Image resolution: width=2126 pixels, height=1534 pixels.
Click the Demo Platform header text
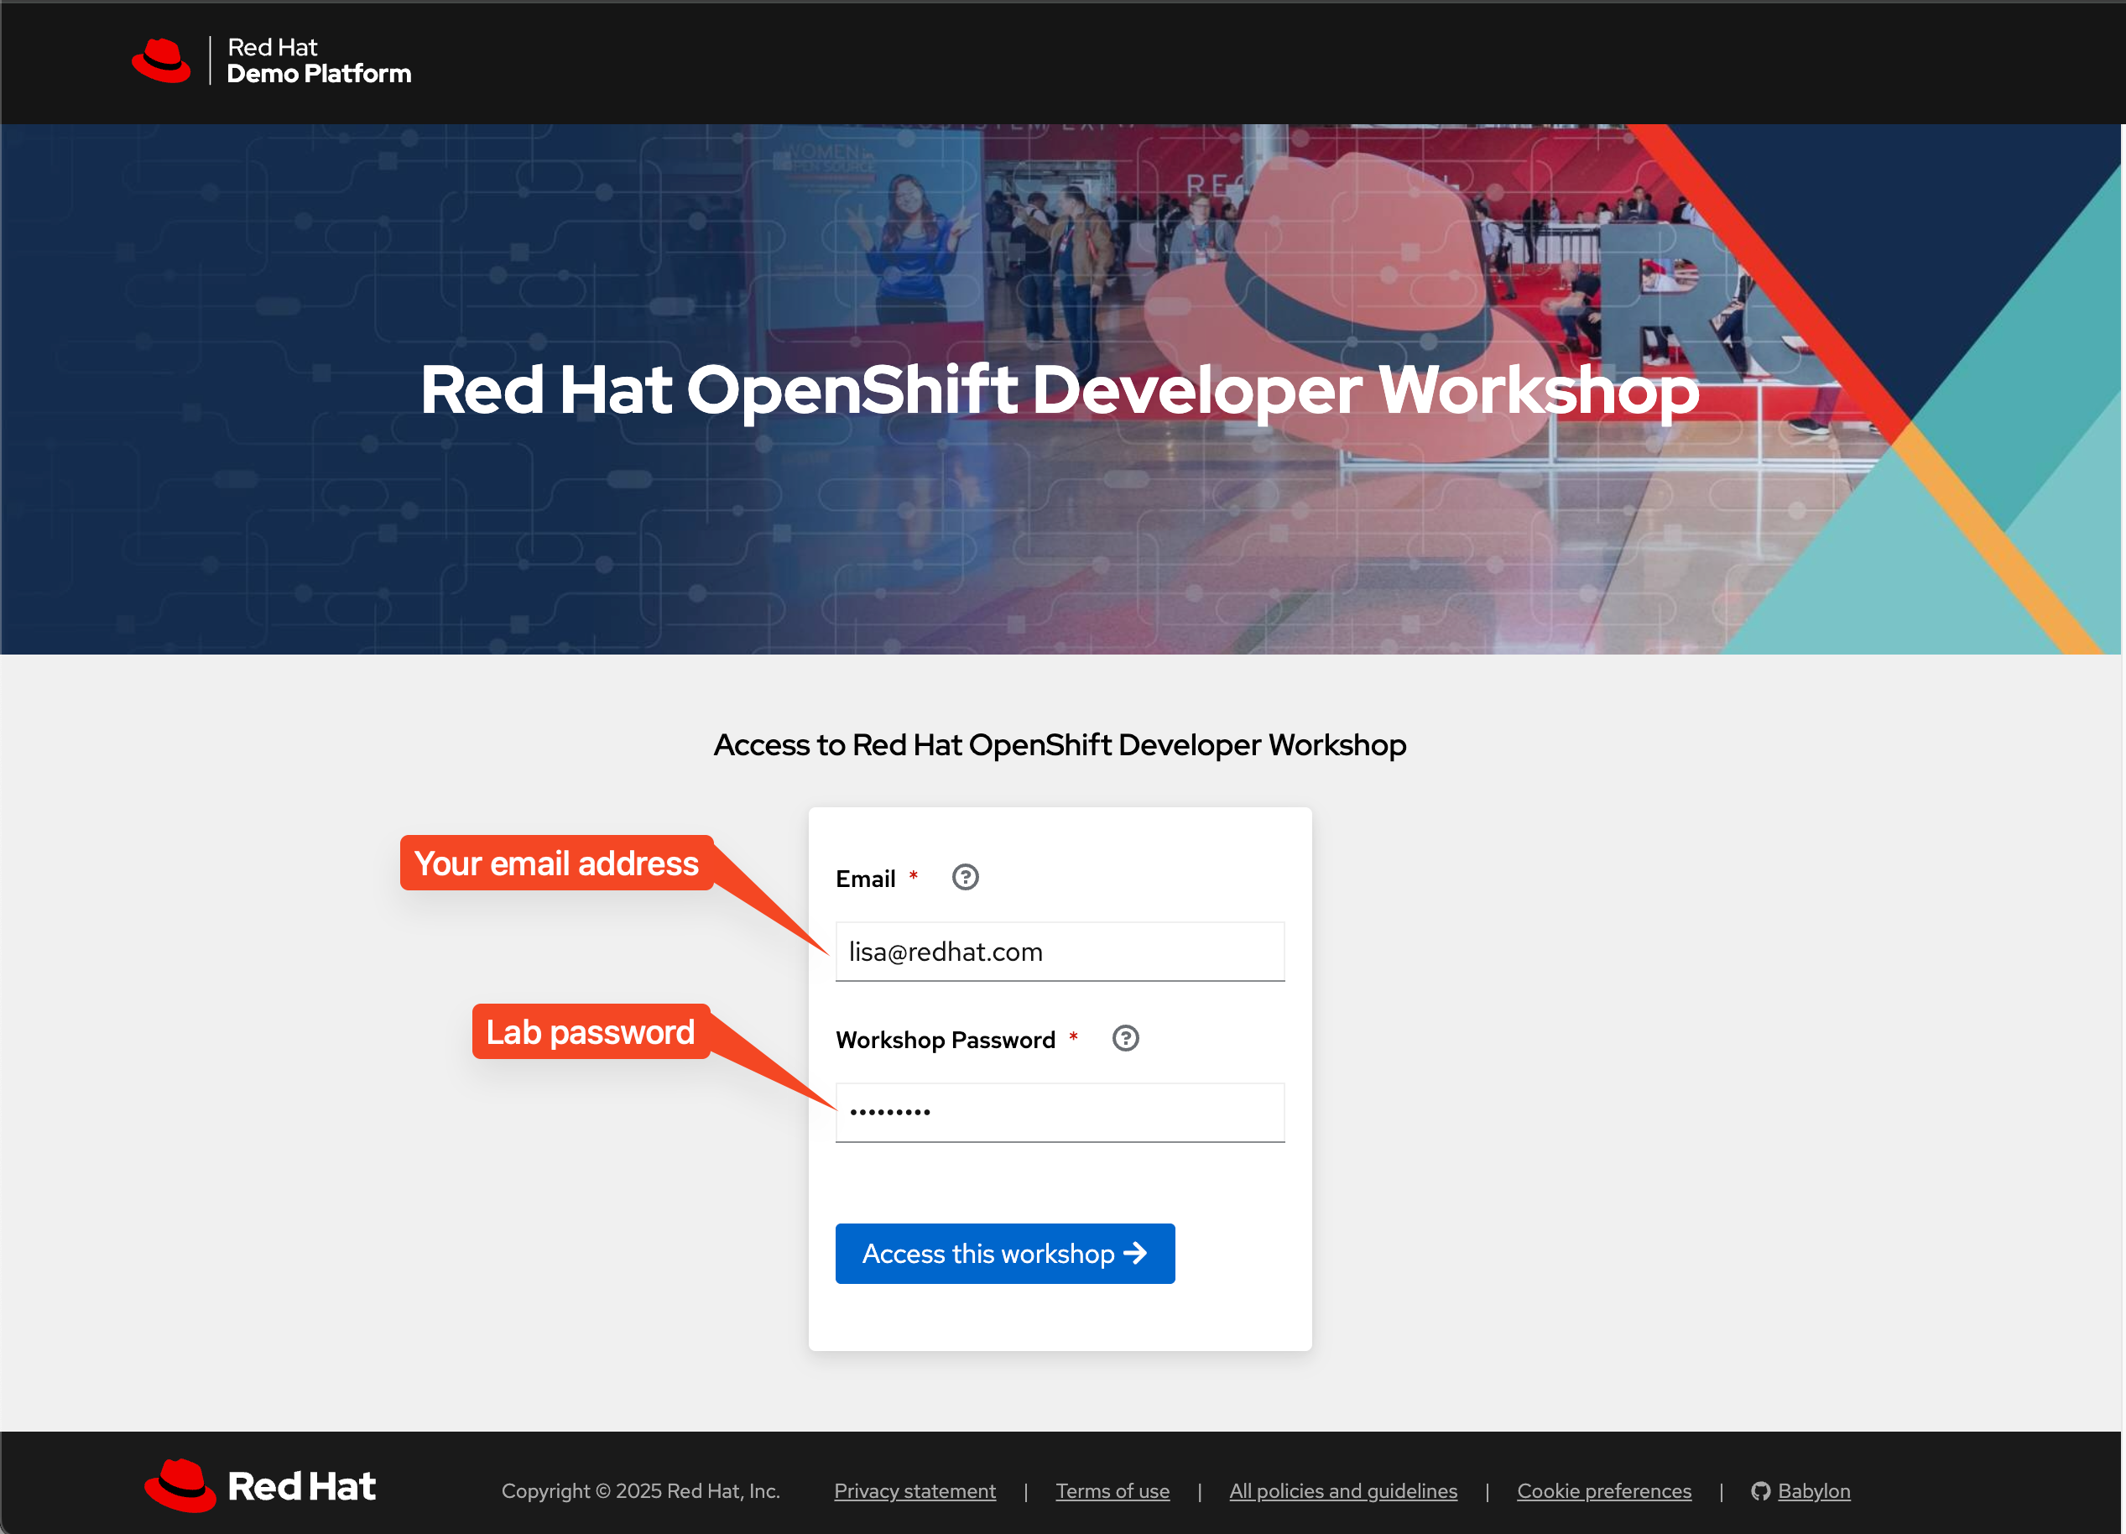pyautogui.click(x=319, y=74)
